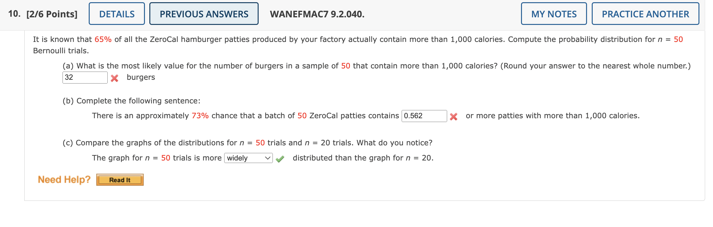This screenshot has width=713, height=227.
Task: Click the dropdown arrow showing widely selection
Action: (267, 158)
